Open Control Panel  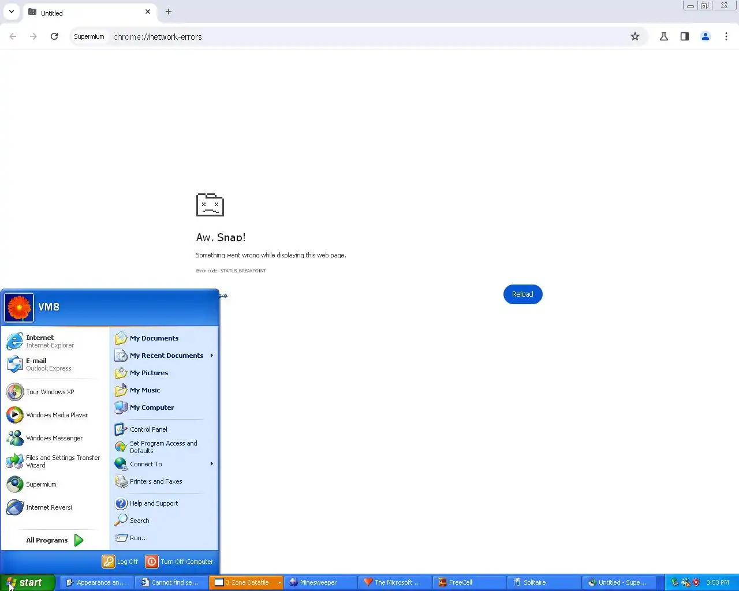[165, 429]
